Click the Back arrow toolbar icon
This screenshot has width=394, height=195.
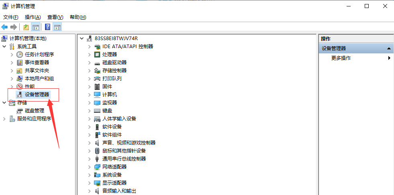(x=4, y=27)
